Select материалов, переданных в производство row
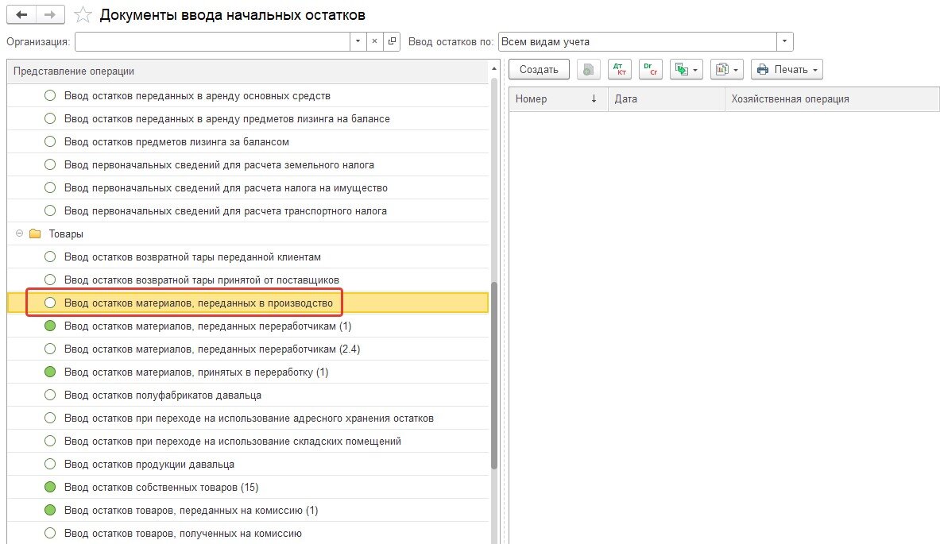Viewport: 940px width, 544px height. (248, 303)
